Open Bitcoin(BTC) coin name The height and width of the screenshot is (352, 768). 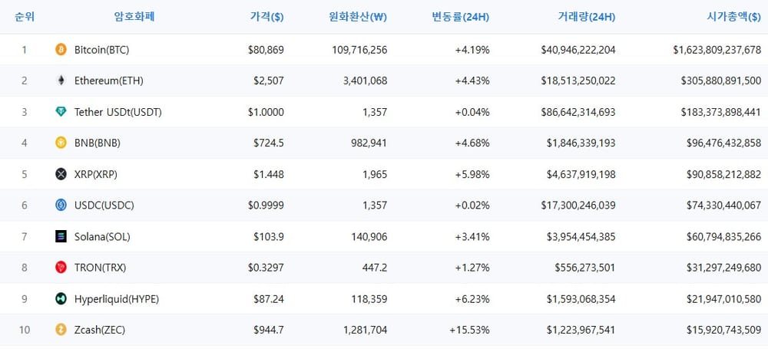coord(102,50)
